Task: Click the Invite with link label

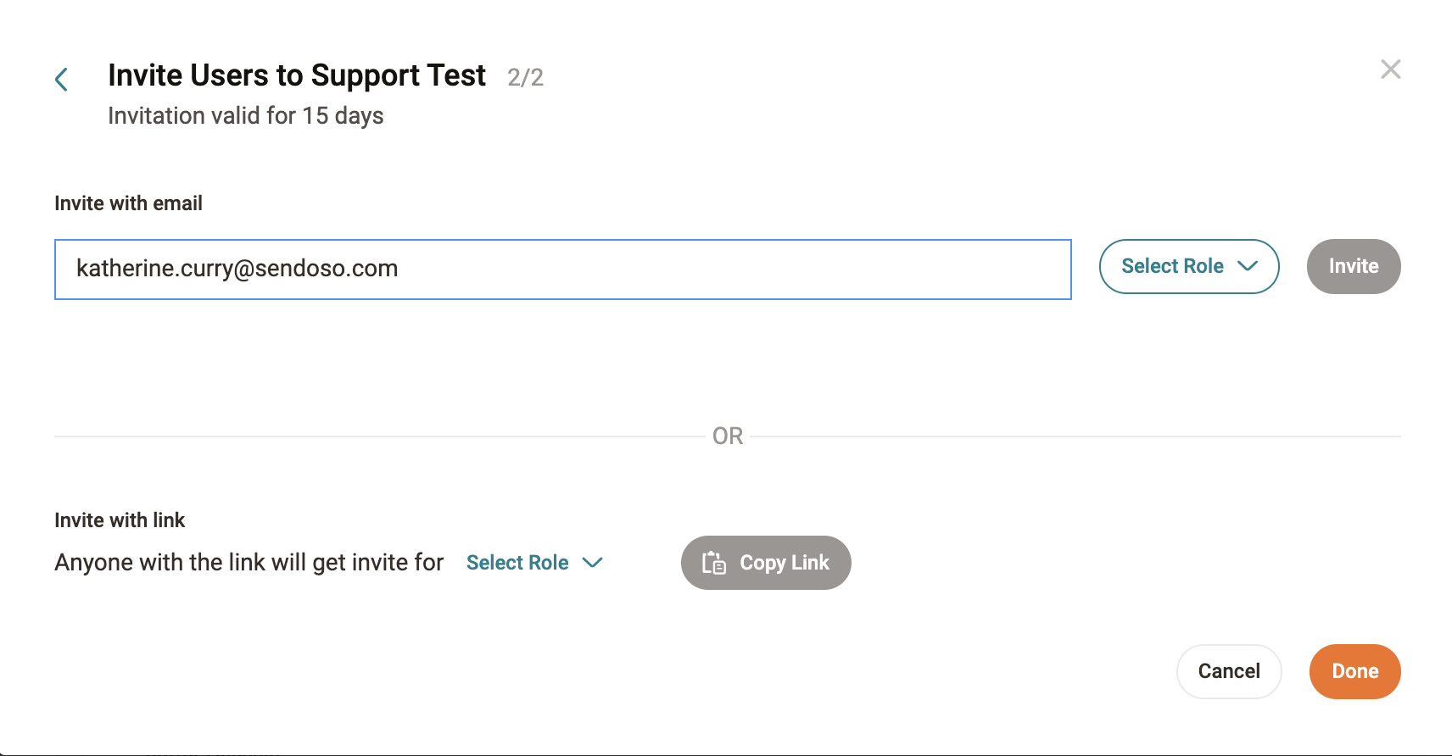Action: coord(120,520)
